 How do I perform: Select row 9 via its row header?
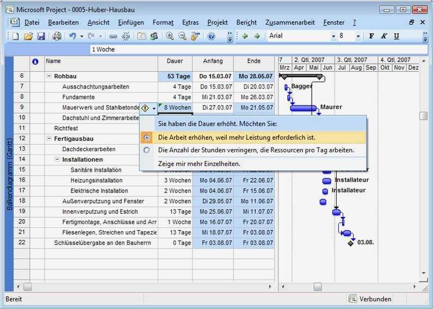pos(22,107)
